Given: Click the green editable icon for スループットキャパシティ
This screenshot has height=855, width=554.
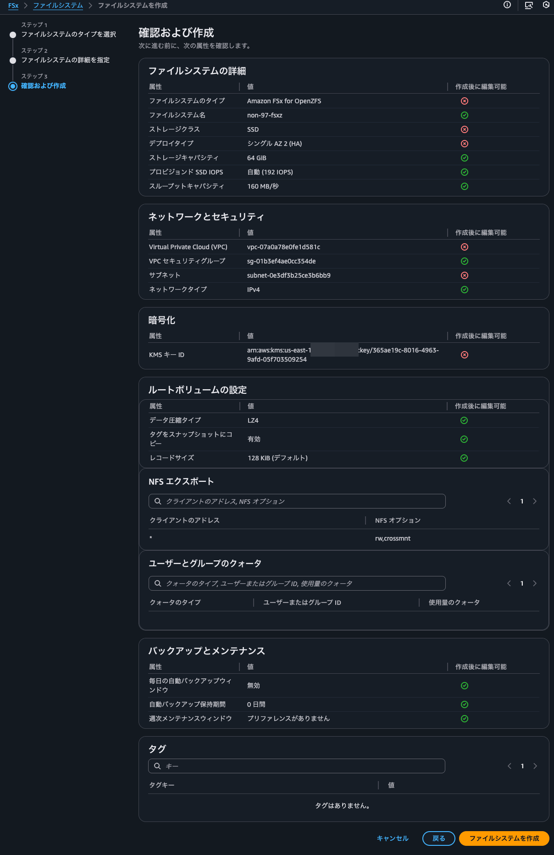Looking at the screenshot, I should click(465, 186).
